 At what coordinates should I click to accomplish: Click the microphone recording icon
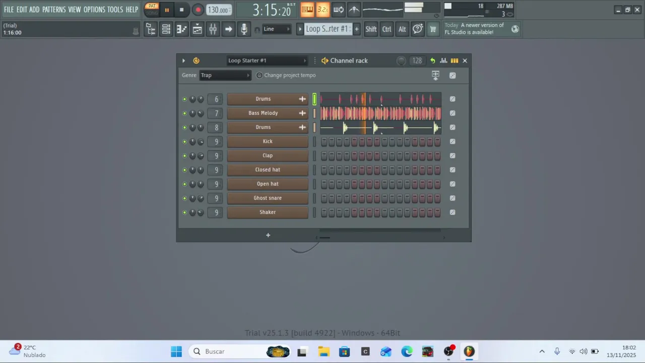point(244,29)
